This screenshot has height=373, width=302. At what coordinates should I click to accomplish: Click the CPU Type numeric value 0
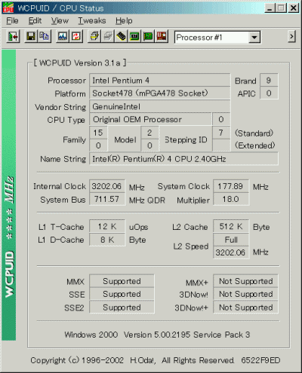click(x=221, y=120)
